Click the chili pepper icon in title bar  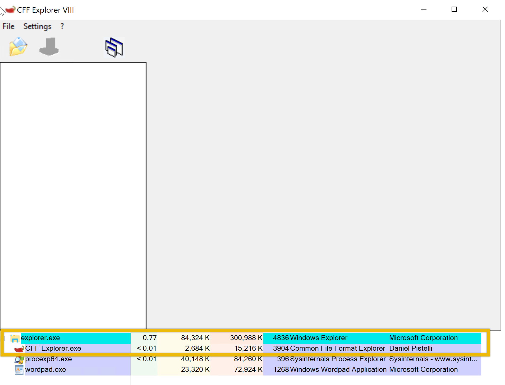tap(10, 9)
